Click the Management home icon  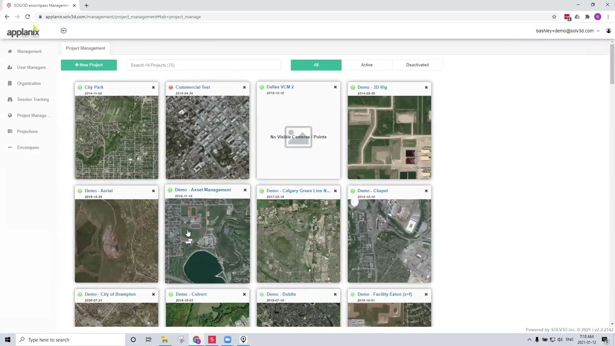[x=10, y=51]
